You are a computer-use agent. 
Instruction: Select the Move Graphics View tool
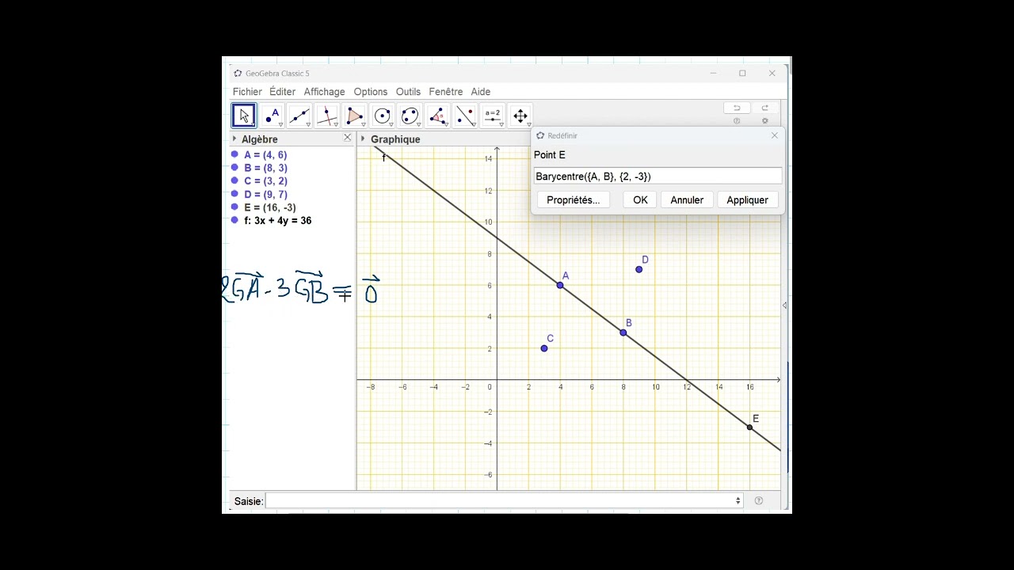click(520, 116)
